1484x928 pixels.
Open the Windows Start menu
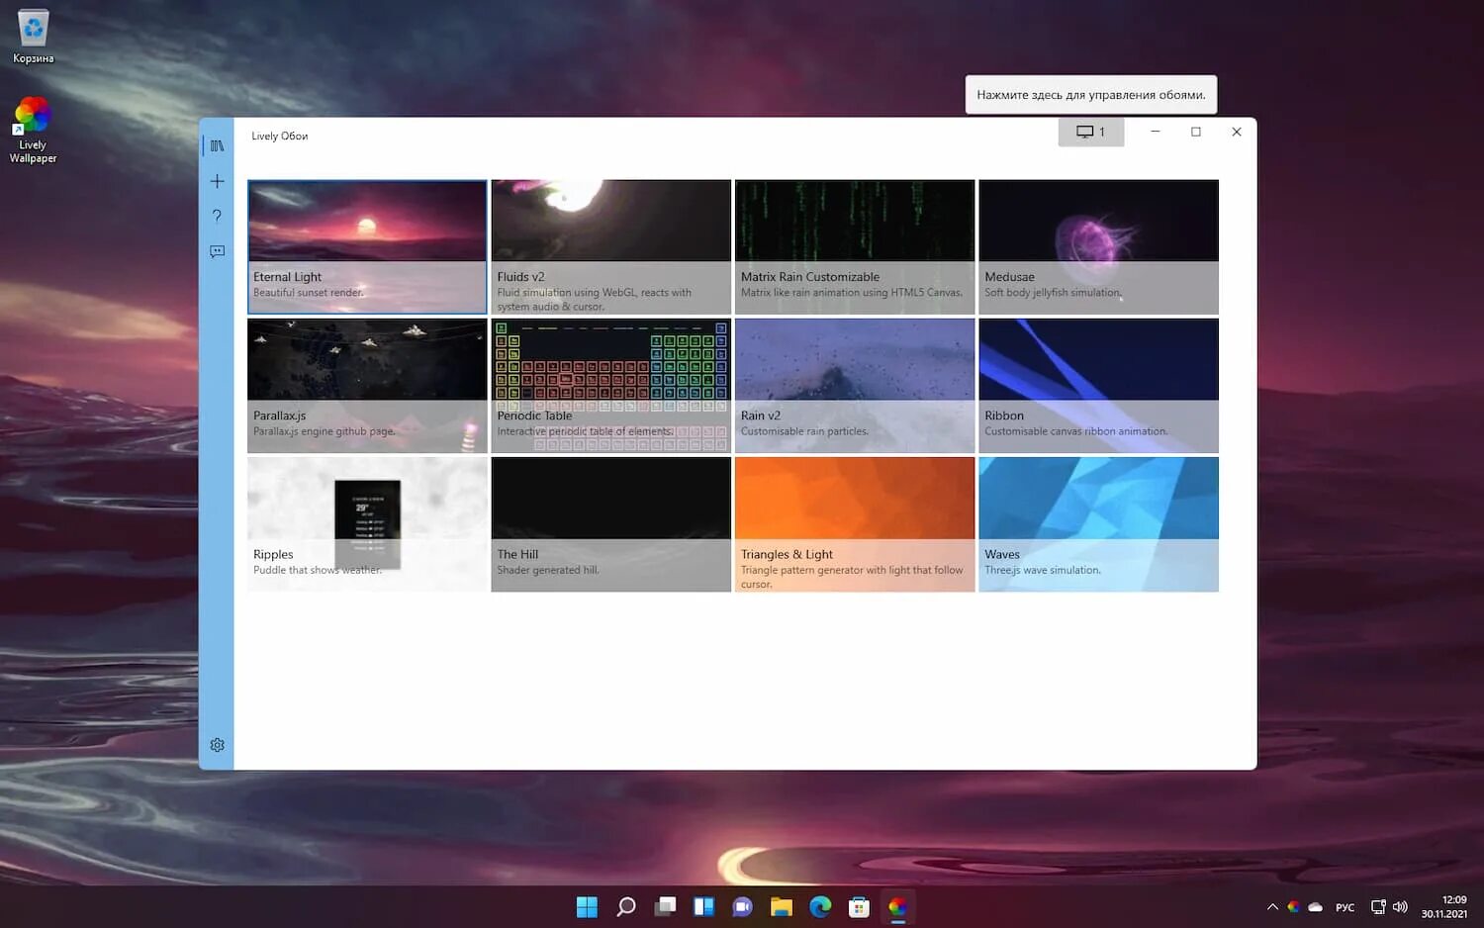(587, 907)
